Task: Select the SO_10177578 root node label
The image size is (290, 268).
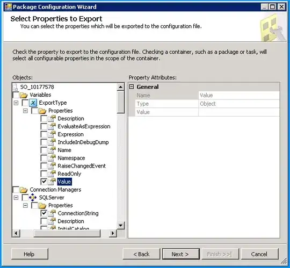Action: (x=37, y=87)
